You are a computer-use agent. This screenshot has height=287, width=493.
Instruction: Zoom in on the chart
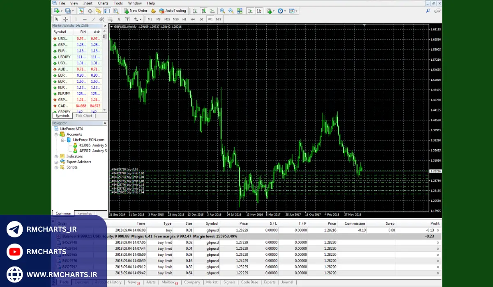[x=222, y=11]
